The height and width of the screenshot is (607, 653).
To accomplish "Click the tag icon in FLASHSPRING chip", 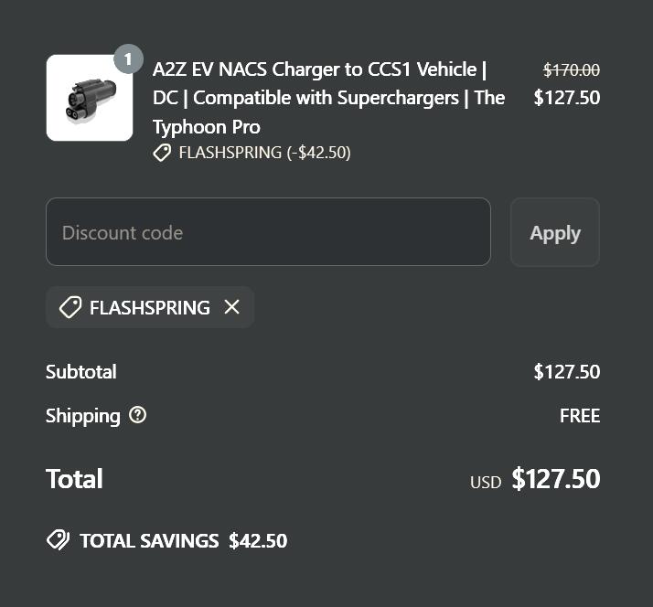I will 70,308.
